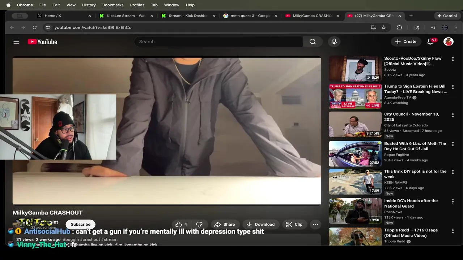Reload the page in Chrome
Viewport: 463px width, 260px height.
(34, 27)
